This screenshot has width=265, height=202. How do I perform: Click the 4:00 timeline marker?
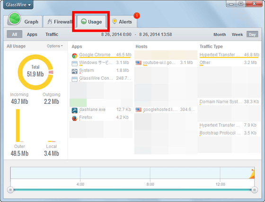coord(80,184)
